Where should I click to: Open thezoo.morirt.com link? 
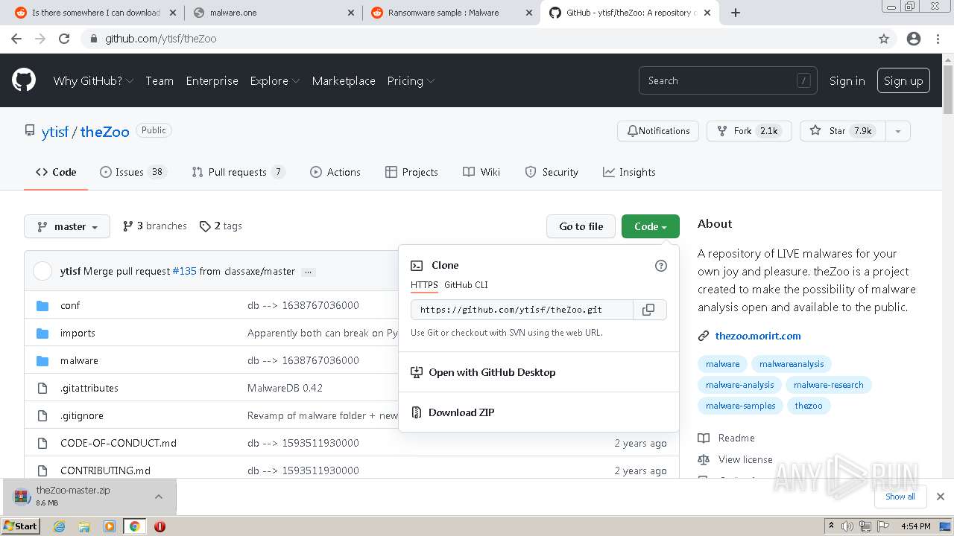click(x=758, y=336)
